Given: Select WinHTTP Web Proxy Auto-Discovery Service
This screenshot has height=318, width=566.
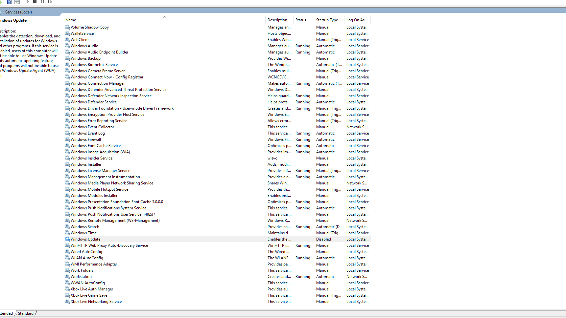Looking at the screenshot, I should [x=218, y=245].
